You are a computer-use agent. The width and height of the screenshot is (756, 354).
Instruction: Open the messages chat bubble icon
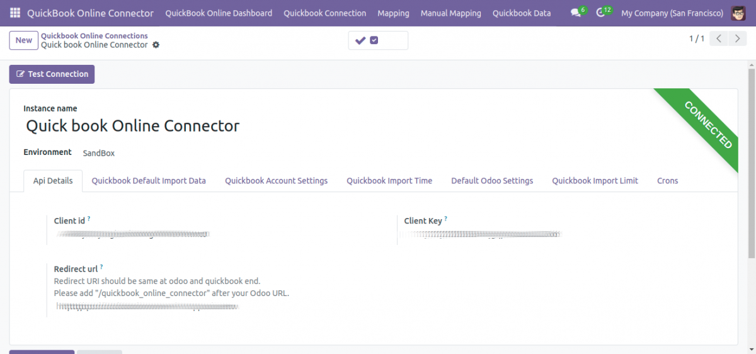click(x=576, y=13)
